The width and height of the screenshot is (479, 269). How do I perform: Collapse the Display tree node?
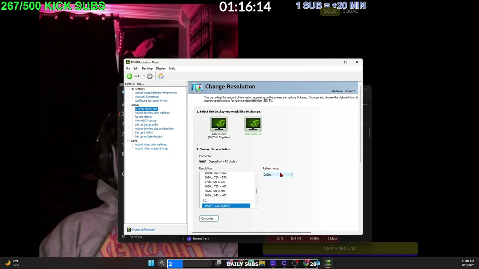(128, 105)
